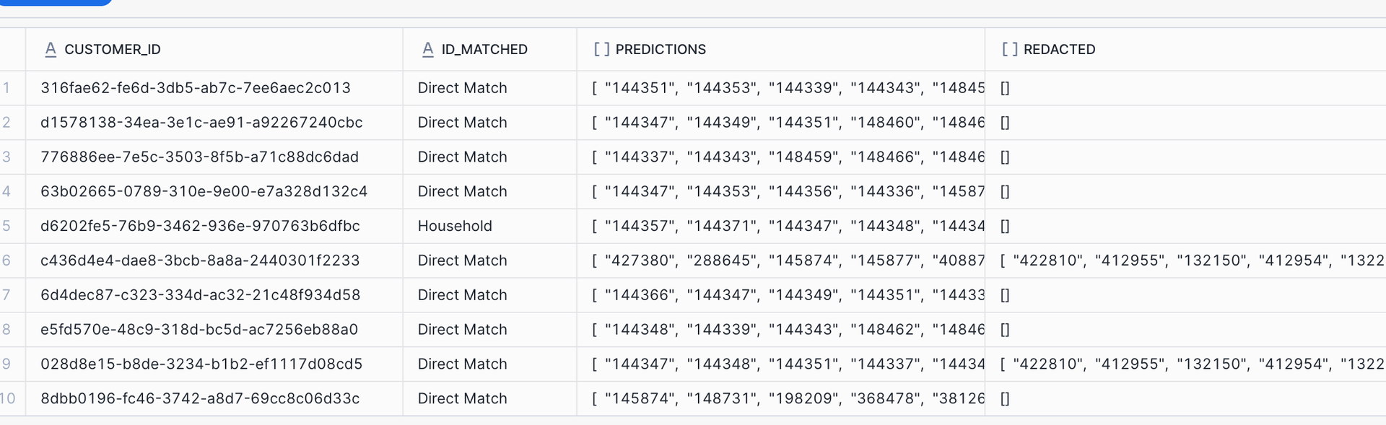Select the ID_MATCHED column header

[489, 49]
